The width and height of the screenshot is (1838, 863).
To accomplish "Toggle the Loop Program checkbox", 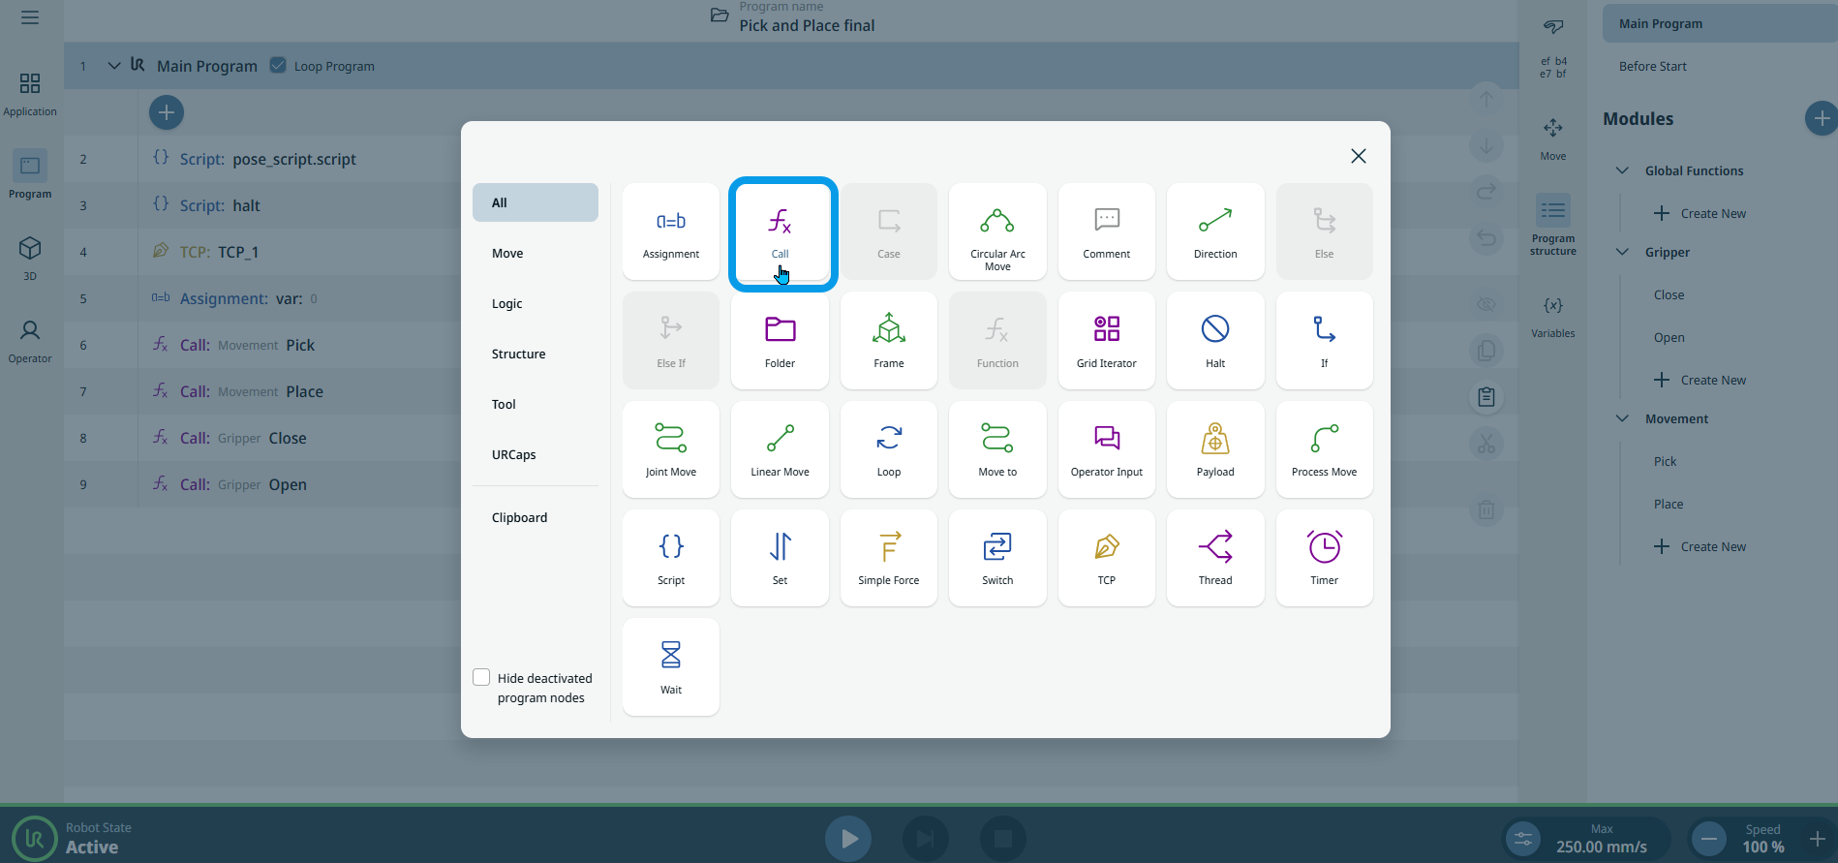I will (x=278, y=66).
